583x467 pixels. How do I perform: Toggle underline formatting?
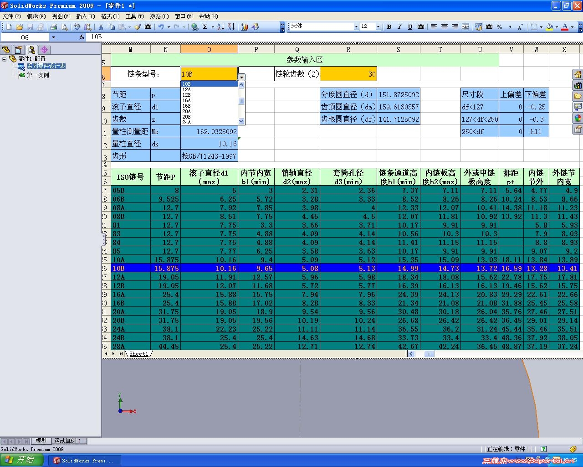410,27
